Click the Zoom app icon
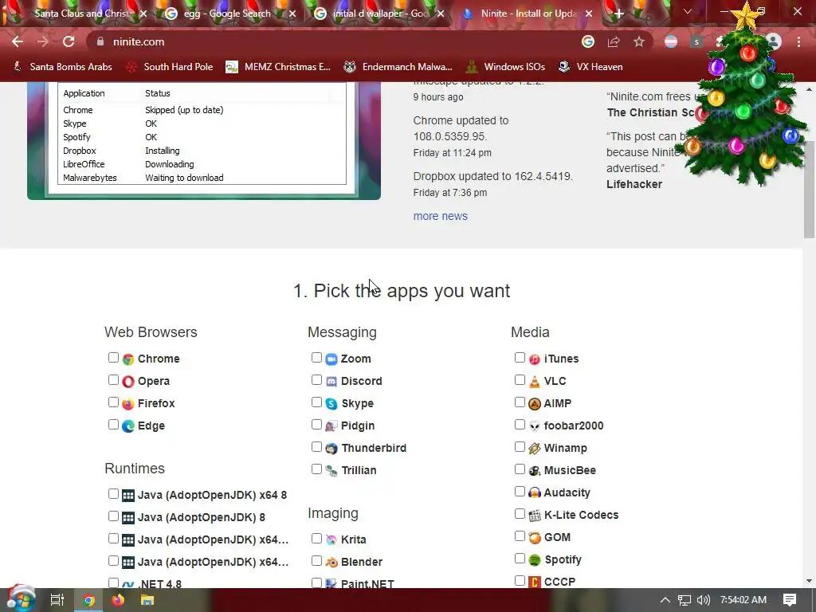 331,359
